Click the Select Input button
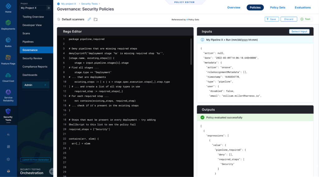 point(299,32)
